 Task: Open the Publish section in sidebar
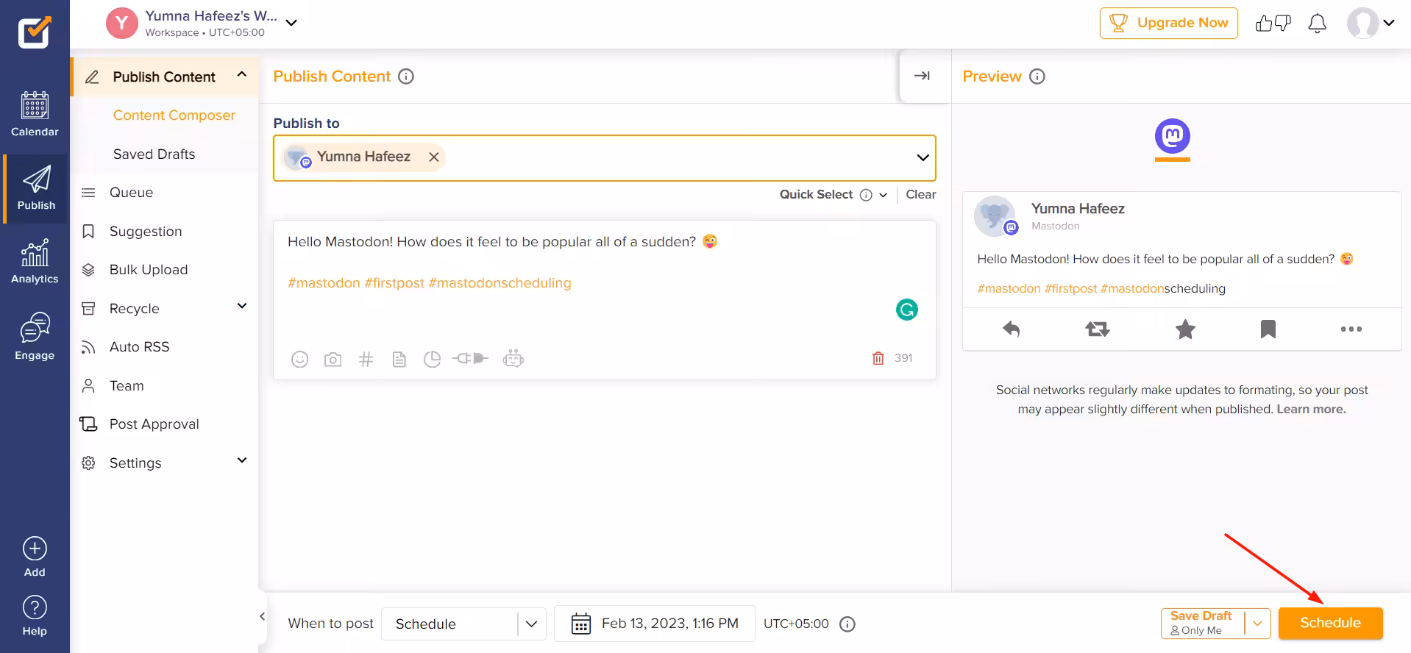[35, 188]
